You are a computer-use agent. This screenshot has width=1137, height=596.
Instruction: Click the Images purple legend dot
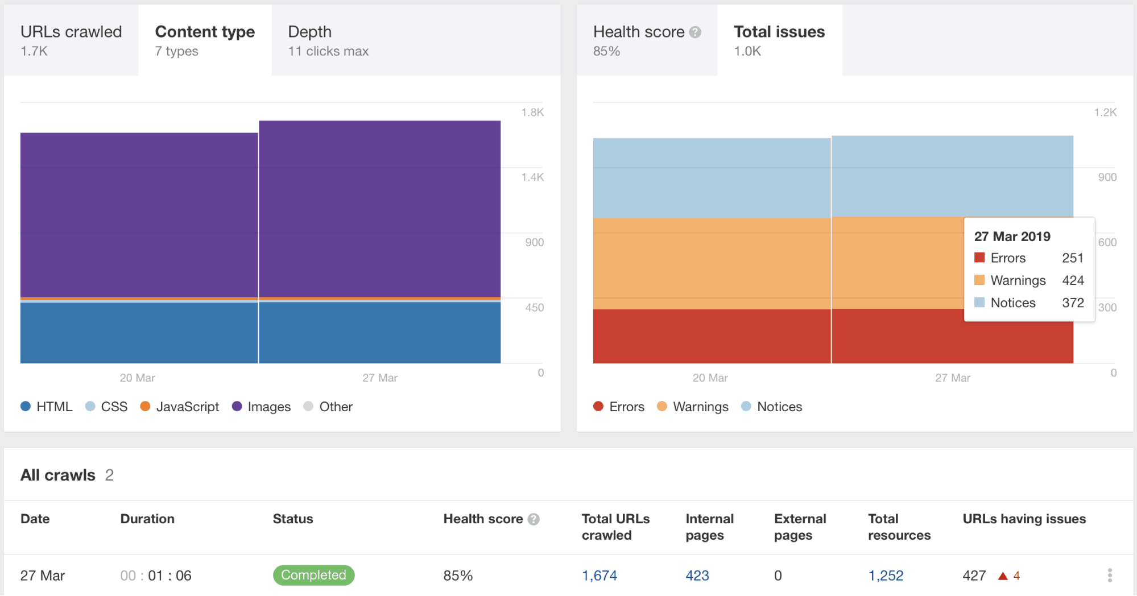pyautogui.click(x=237, y=407)
